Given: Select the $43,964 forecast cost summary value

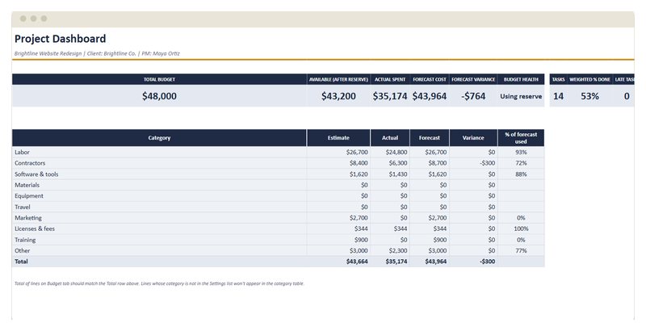Looking at the screenshot, I should pyautogui.click(x=430, y=96).
